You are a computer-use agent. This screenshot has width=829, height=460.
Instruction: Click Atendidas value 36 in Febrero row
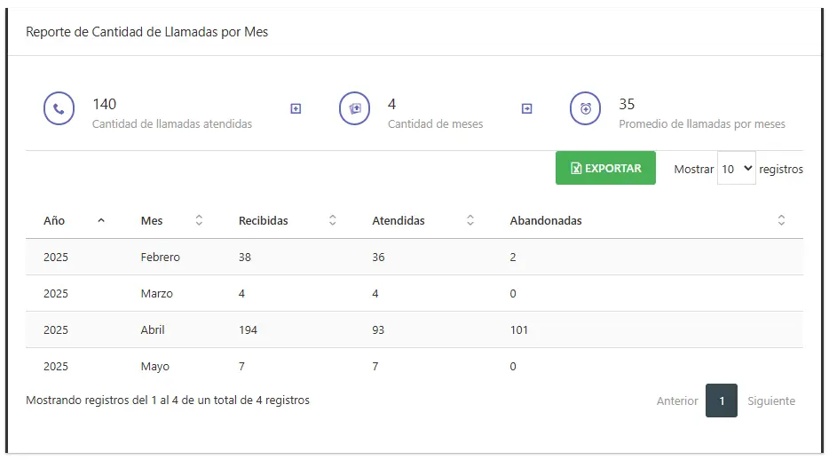(378, 257)
